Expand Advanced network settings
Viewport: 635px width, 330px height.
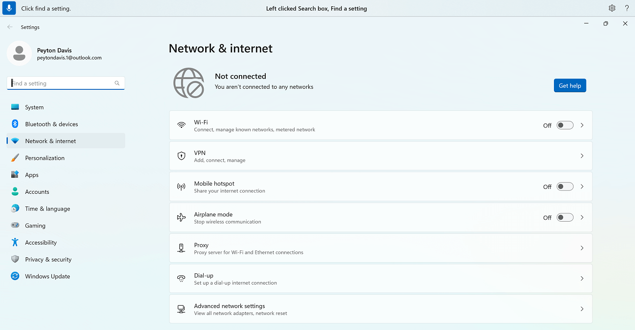pos(581,309)
